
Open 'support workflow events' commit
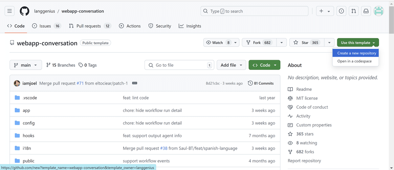click(146, 161)
